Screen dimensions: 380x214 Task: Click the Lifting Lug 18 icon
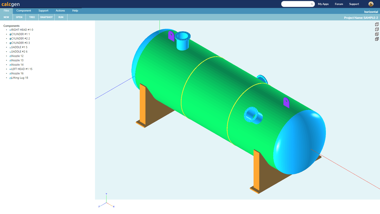tap(10, 78)
